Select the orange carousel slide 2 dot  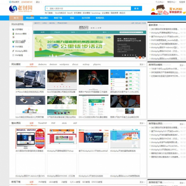click(x=140, y=57)
